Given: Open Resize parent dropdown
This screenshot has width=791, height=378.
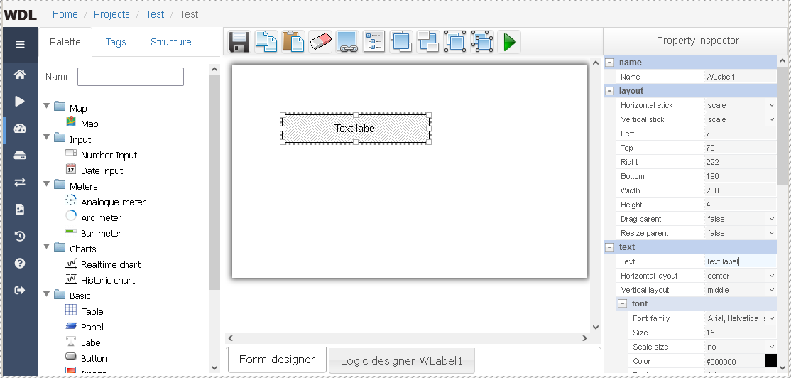Looking at the screenshot, I should tap(771, 232).
